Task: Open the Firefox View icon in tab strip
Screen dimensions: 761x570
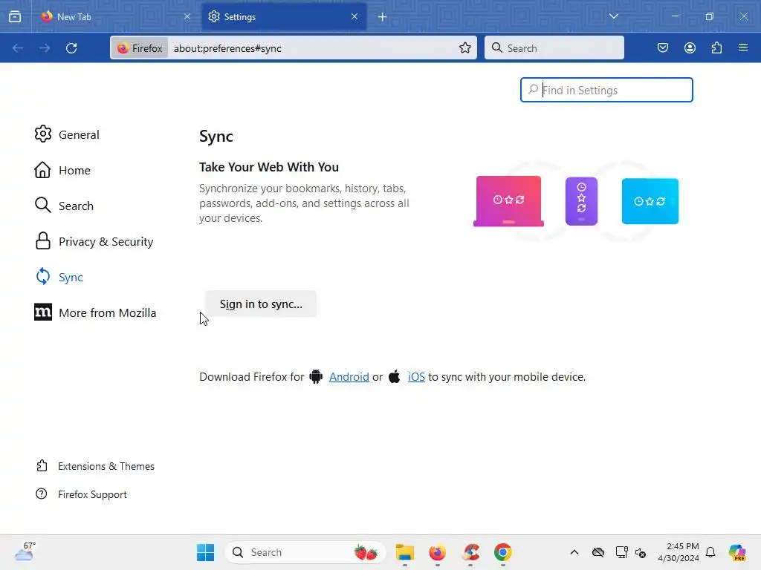Action: (x=15, y=16)
